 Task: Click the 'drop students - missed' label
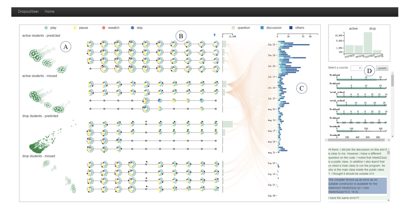(38, 156)
